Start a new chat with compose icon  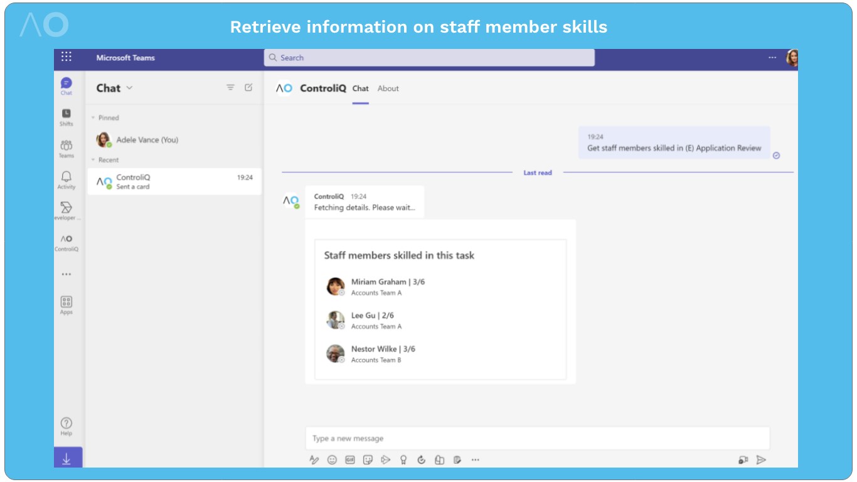(x=248, y=88)
